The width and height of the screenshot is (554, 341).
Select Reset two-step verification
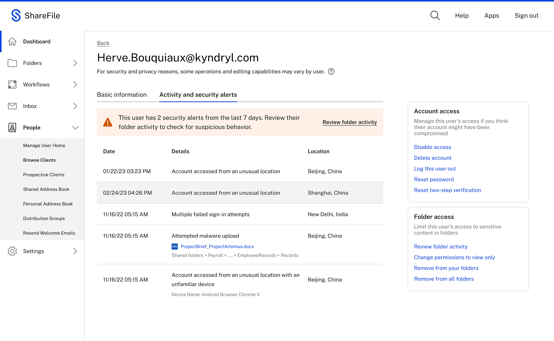point(447,190)
